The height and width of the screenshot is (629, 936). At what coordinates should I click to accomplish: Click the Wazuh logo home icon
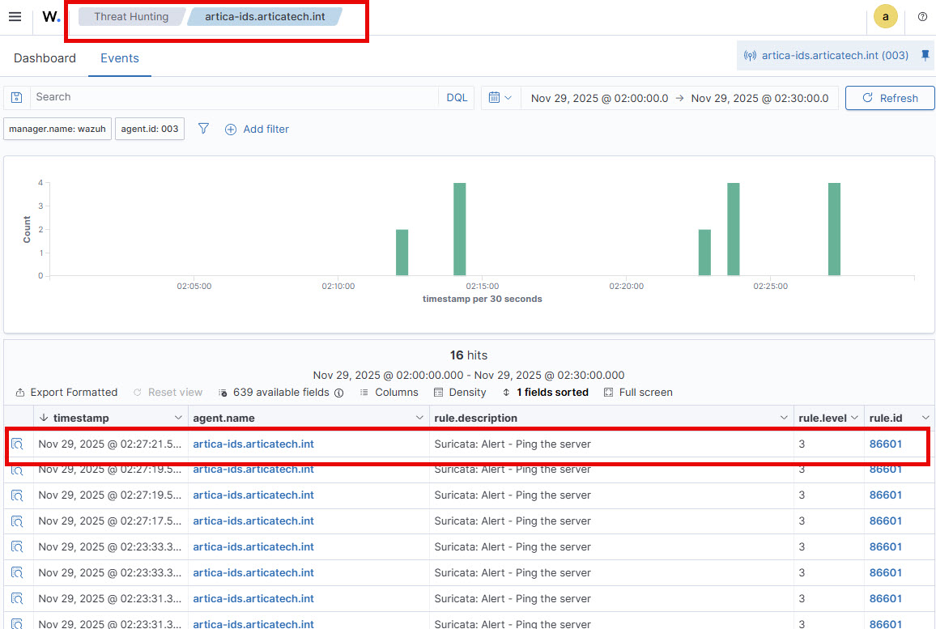tap(51, 17)
